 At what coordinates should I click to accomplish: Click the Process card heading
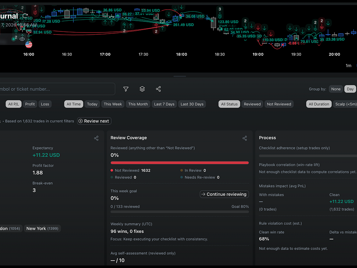[x=267, y=138]
